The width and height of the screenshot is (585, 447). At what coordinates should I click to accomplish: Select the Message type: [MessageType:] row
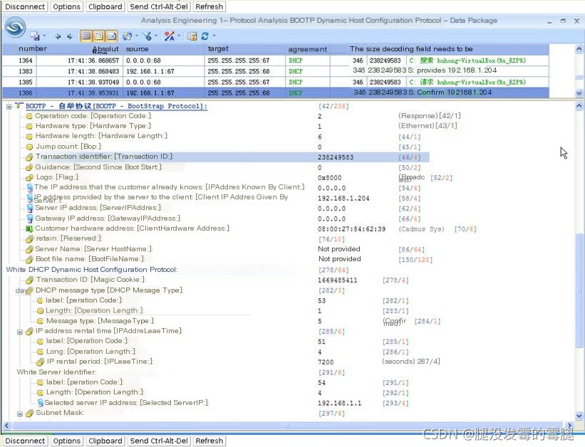(100, 320)
